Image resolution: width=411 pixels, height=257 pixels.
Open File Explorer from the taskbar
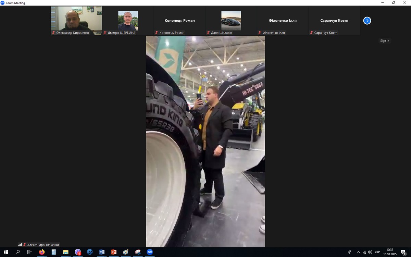click(x=66, y=252)
